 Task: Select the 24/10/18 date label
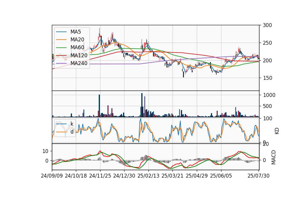point(76,176)
